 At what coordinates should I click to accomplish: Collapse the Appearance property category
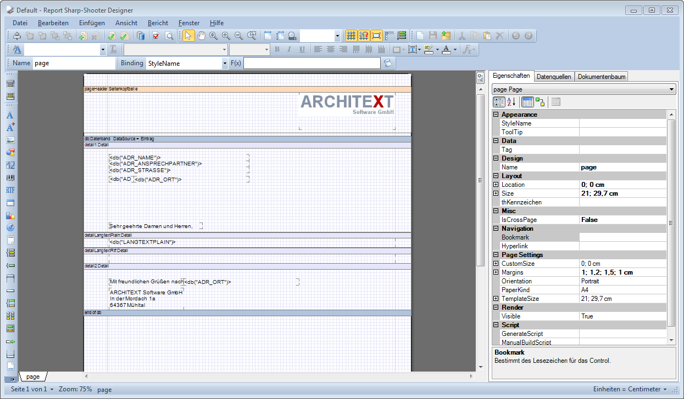(496, 115)
